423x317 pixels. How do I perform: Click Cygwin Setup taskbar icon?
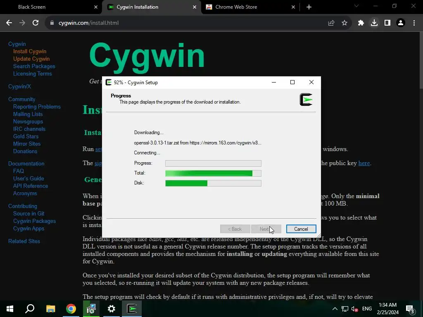132,309
